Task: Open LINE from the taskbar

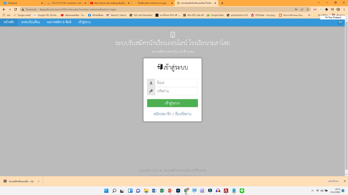Action: (242, 191)
